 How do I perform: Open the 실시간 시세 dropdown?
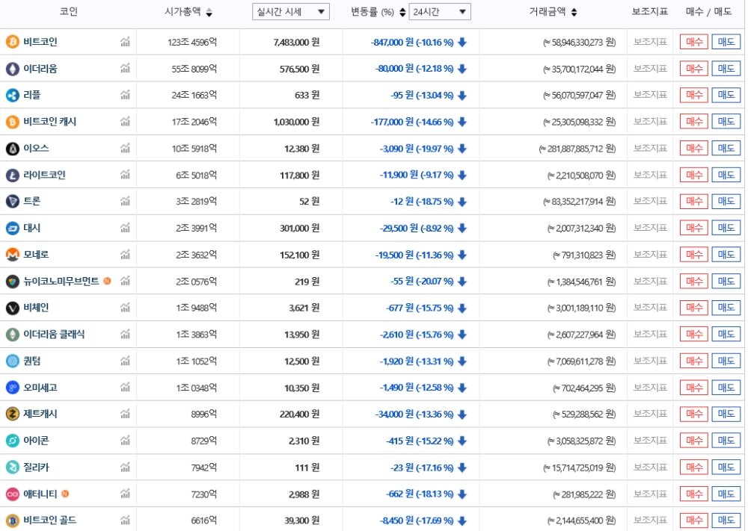pos(290,12)
